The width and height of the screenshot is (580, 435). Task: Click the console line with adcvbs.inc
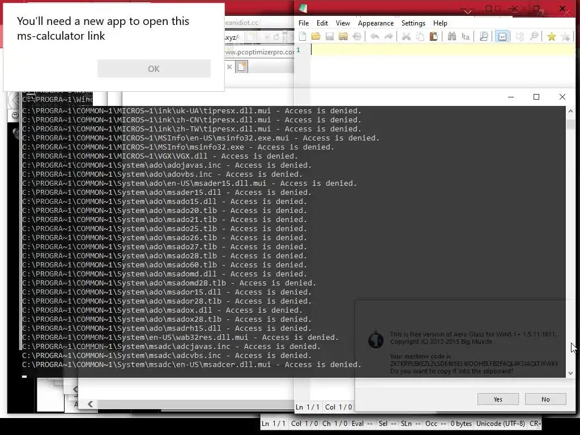[167, 356]
